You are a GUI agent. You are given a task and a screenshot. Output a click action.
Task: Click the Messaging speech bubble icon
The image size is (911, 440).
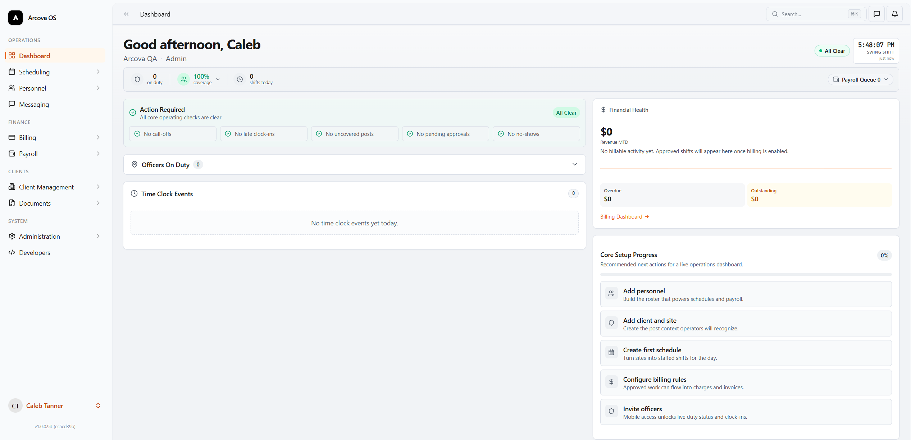(12, 104)
